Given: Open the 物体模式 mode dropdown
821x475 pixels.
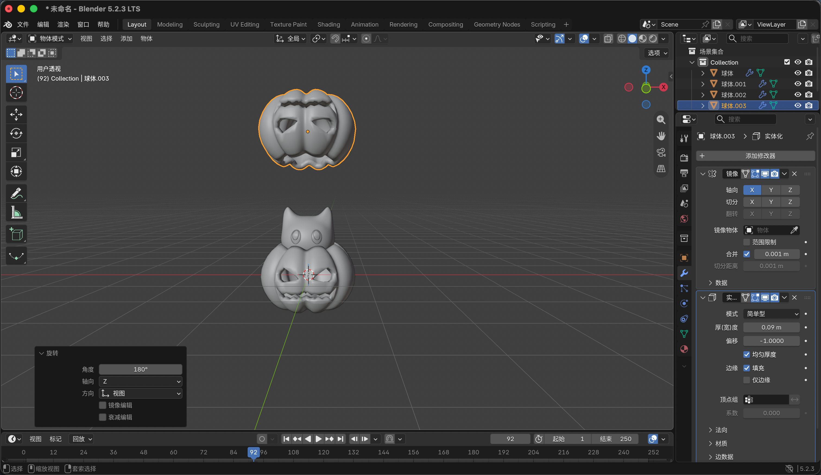Looking at the screenshot, I should tap(50, 39).
